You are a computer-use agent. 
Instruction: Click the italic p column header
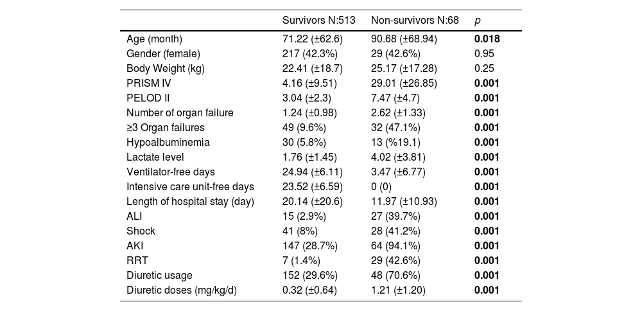tap(477, 20)
